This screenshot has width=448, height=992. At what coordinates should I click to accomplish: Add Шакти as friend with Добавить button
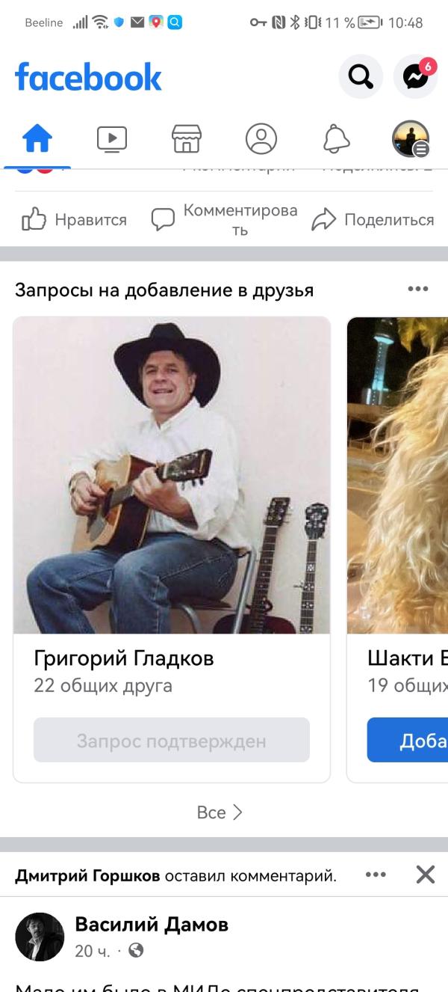tap(408, 740)
